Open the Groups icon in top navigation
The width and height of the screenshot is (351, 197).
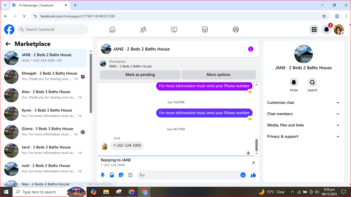(236, 29)
